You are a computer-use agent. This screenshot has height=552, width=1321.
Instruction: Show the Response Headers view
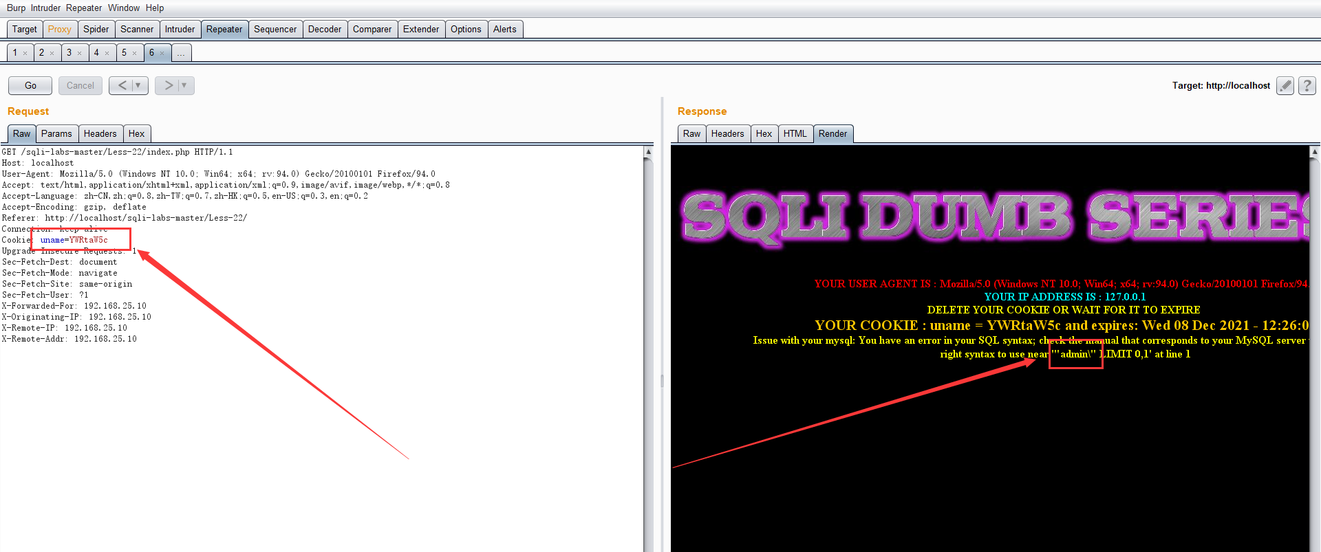point(728,134)
